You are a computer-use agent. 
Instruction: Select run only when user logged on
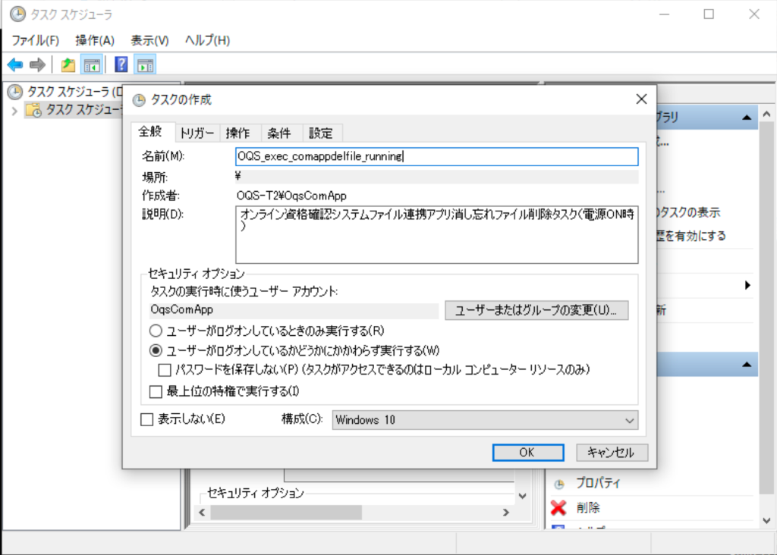(156, 331)
